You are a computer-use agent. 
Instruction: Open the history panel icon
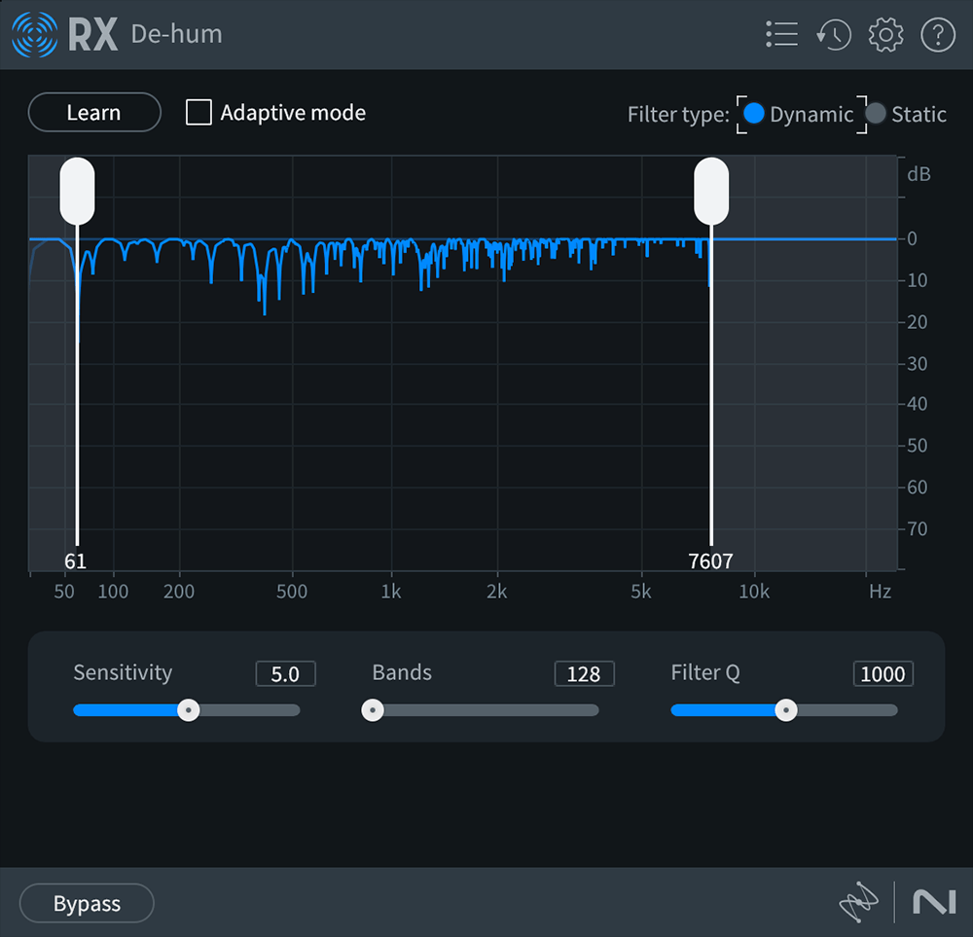point(834,34)
